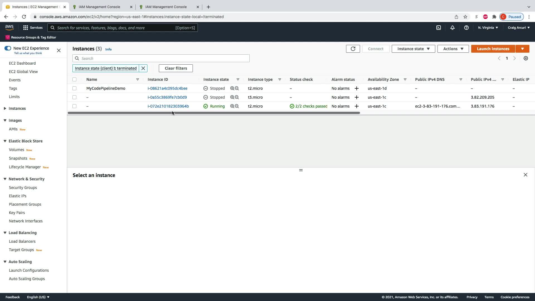Check the MyCodePipelineDemo row checkbox
Screen dimensions: 535x301
tap(74, 88)
